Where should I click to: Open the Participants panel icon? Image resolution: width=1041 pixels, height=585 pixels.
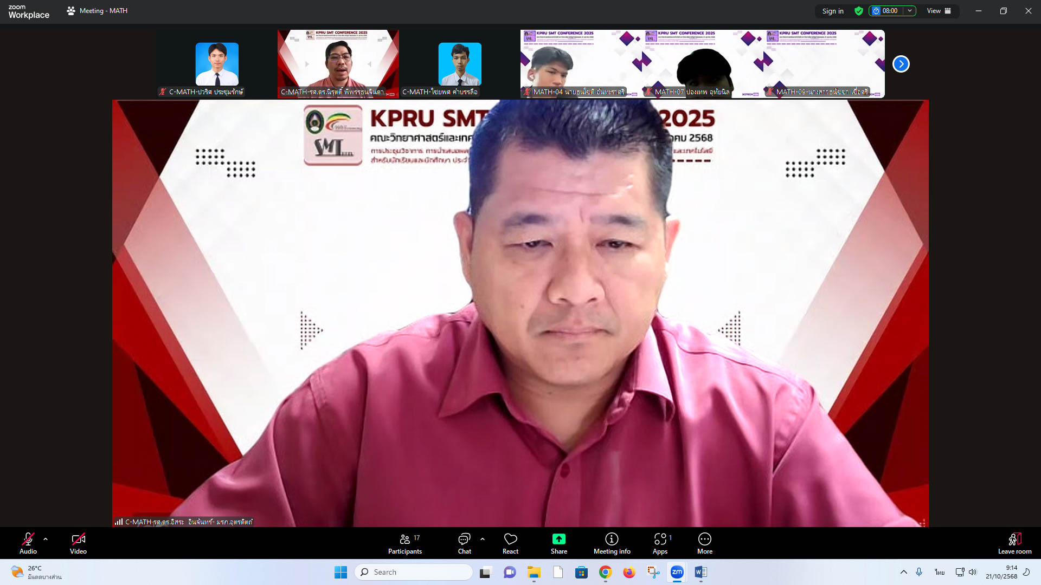point(404,539)
